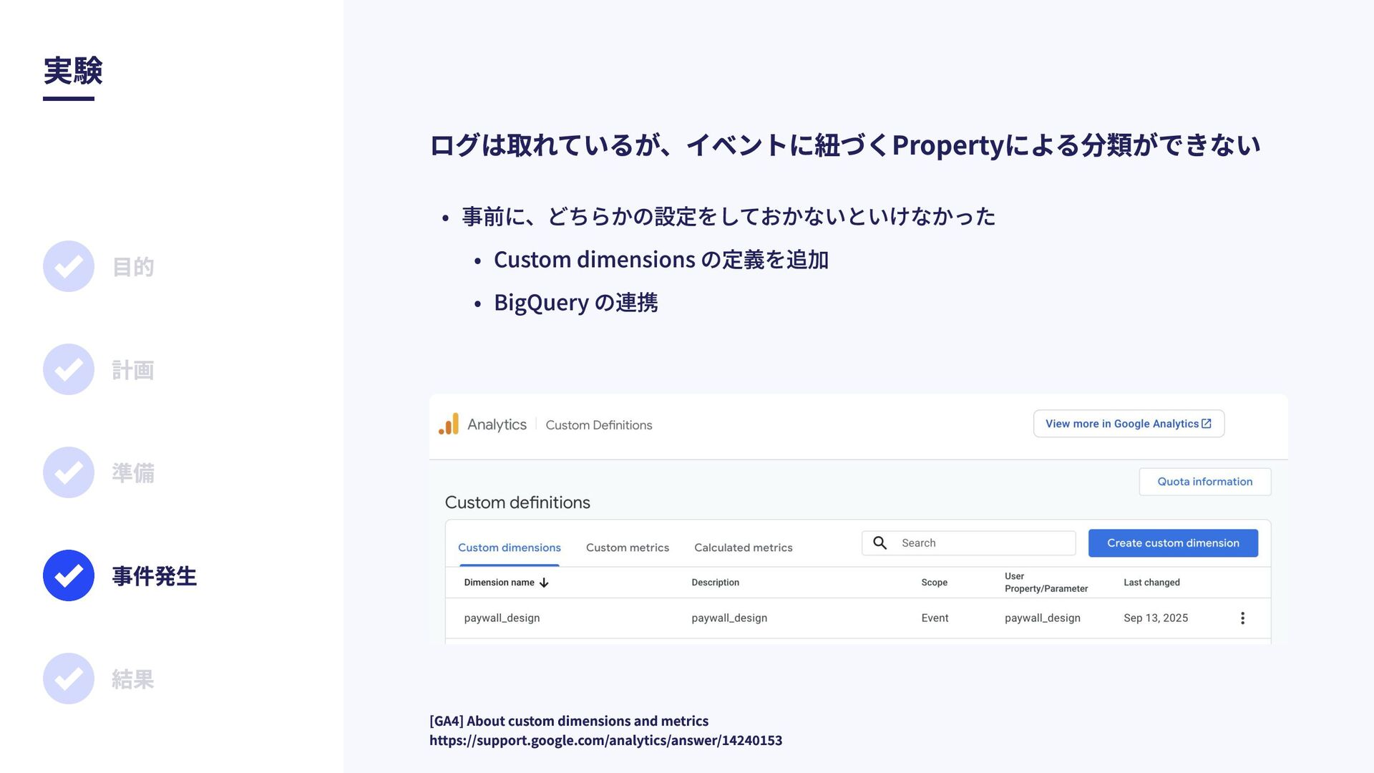This screenshot has height=773, width=1374.
Task: Click into the Search input field
Action: tap(969, 543)
